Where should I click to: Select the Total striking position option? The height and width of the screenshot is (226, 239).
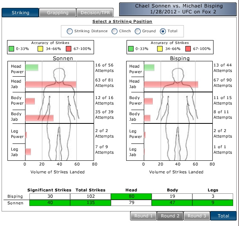click(x=163, y=31)
